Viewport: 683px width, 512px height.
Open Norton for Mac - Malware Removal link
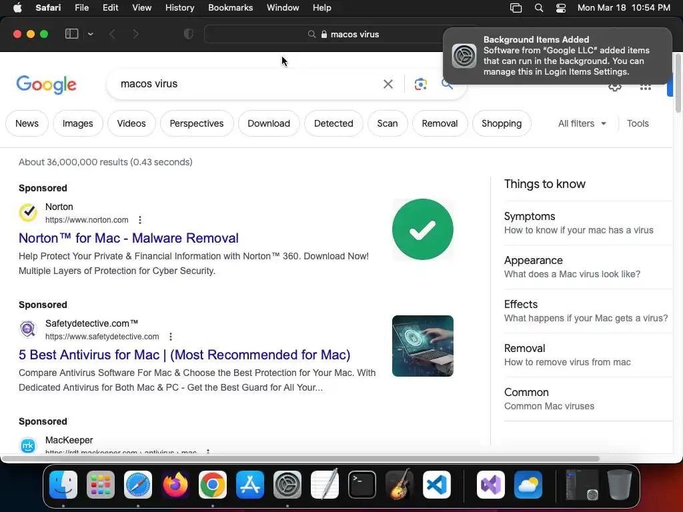click(x=129, y=238)
